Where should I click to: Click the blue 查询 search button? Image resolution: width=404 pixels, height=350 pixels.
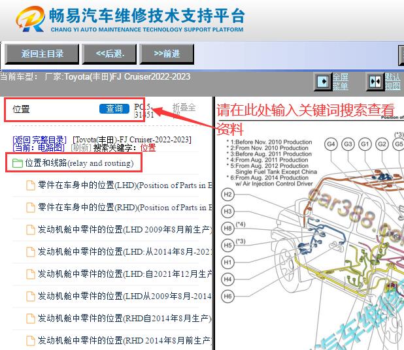[x=114, y=108]
